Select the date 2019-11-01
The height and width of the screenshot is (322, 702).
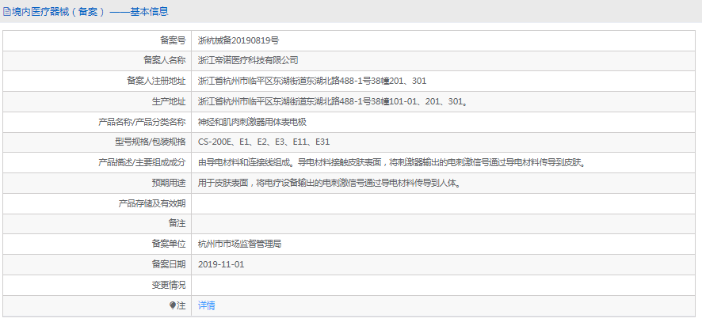(x=221, y=264)
